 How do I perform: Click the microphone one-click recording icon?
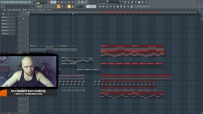click(132, 2)
